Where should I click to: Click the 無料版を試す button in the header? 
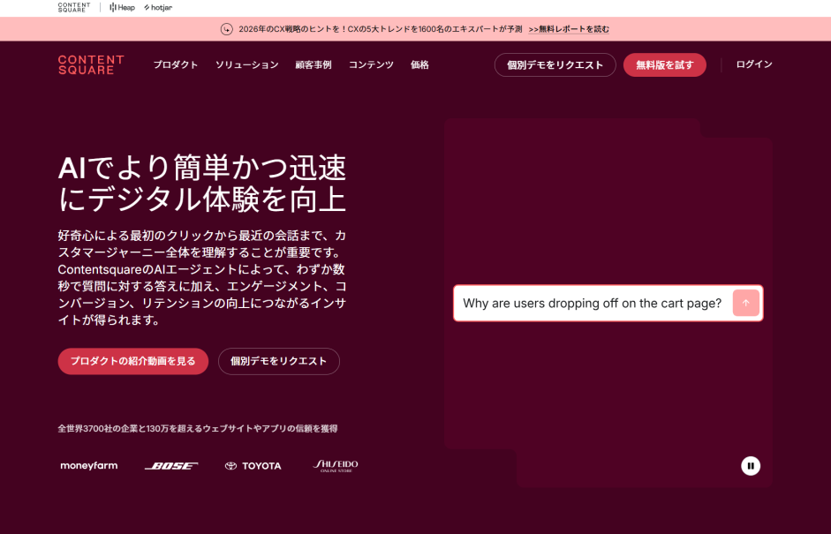(664, 64)
